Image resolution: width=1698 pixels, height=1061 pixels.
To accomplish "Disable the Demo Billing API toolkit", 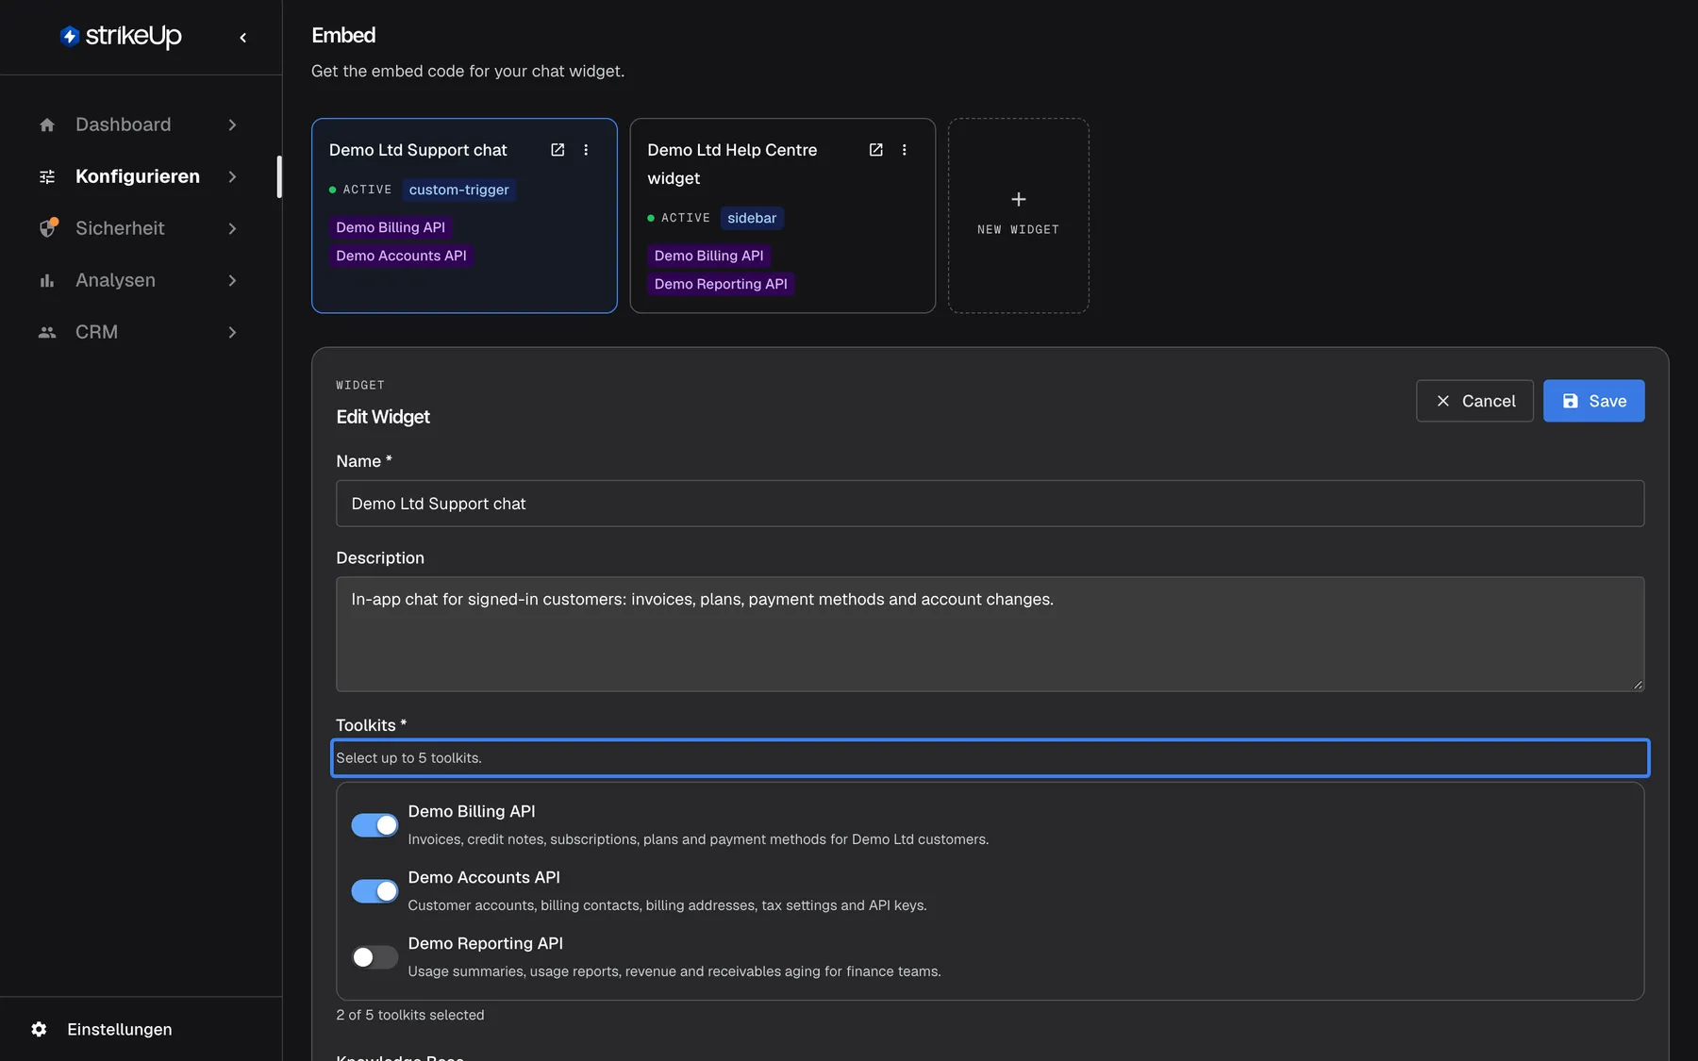I will [x=375, y=825].
